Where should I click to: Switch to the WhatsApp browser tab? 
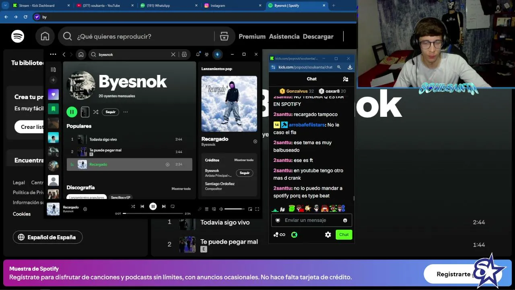(169, 6)
